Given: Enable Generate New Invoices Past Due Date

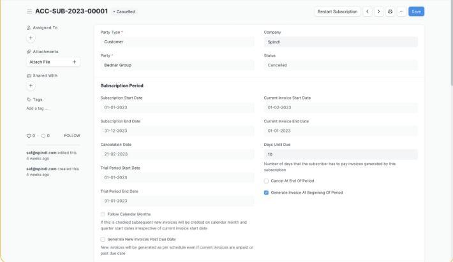Looking at the screenshot, I should (x=103, y=239).
